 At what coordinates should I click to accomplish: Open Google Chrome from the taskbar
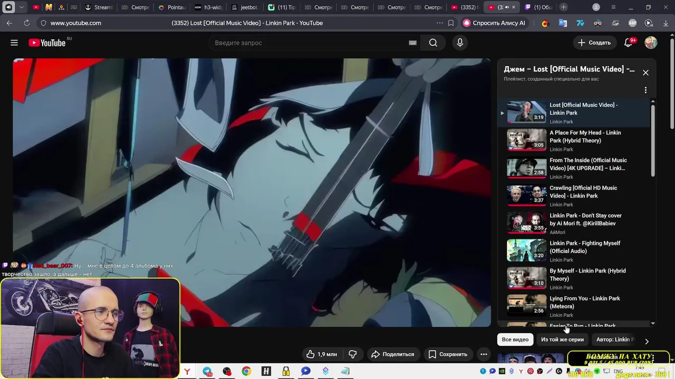(x=246, y=371)
